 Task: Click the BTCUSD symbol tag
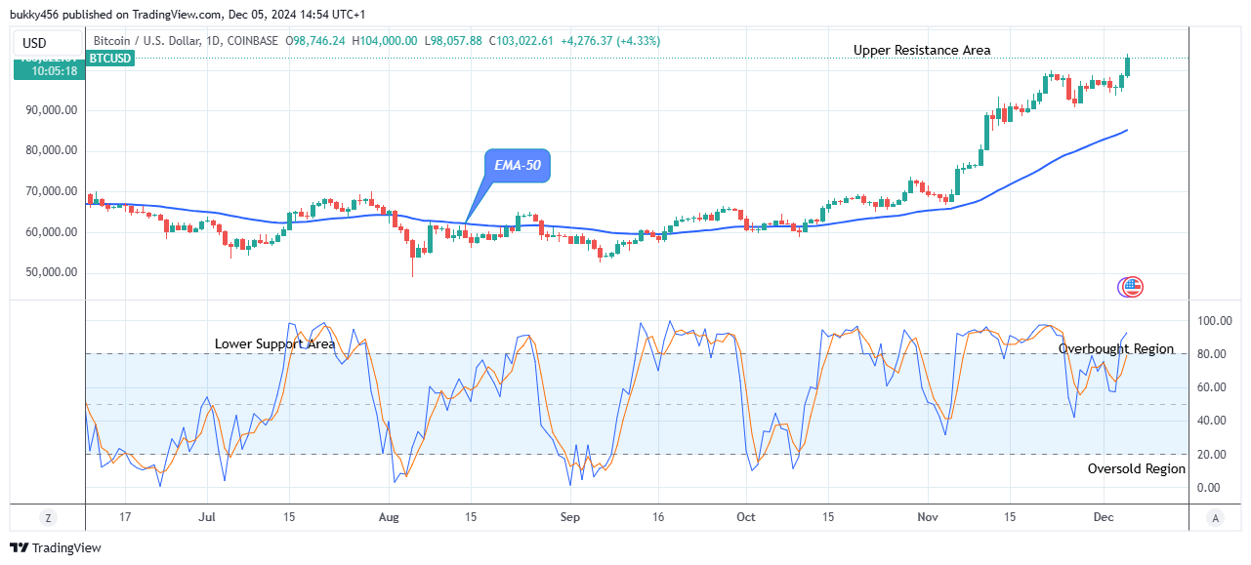[110, 58]
